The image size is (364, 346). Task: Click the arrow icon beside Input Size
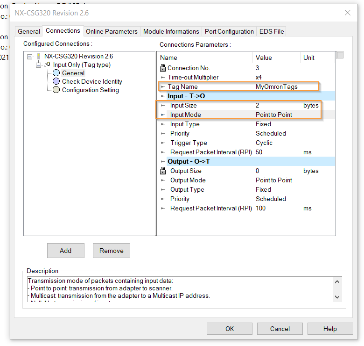coord(163,106)
